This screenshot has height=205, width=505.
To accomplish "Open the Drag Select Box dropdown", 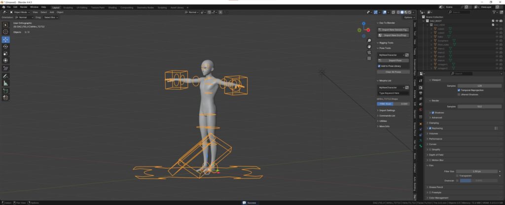I will (x=51, y=17).
